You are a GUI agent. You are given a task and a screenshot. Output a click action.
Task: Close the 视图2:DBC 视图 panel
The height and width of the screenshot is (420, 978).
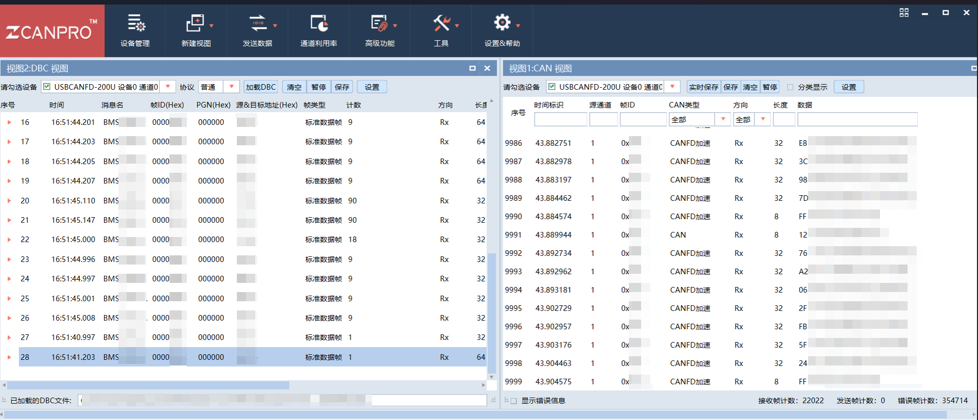[487, 68]
